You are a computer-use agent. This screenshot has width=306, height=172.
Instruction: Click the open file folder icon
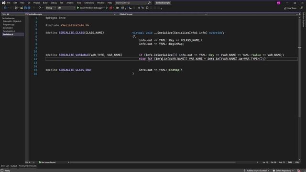pos(22,8)
